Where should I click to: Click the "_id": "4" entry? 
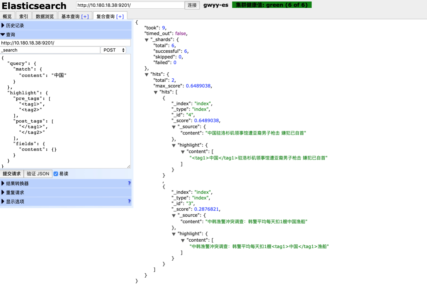pyautogui.click(x=183, y=115)
